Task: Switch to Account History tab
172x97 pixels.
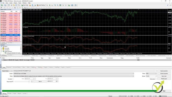Action: point(17,67)
